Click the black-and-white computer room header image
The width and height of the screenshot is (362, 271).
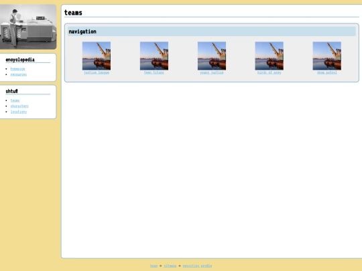point(28,27)
